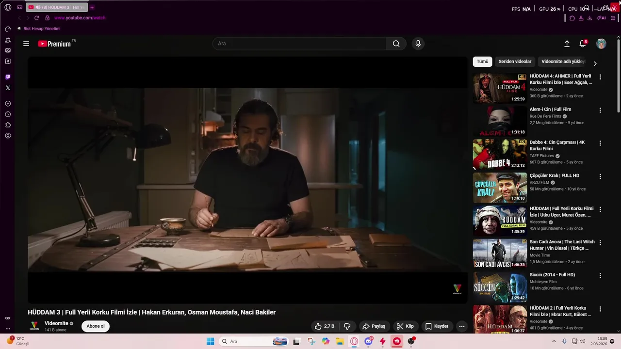Open the Player sidebar icon
Viewport: 621px width, 349px height.
8,104
